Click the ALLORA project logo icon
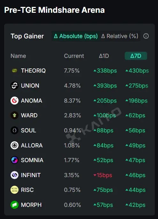This screenshot has height=219, width=158. point(14,145)
